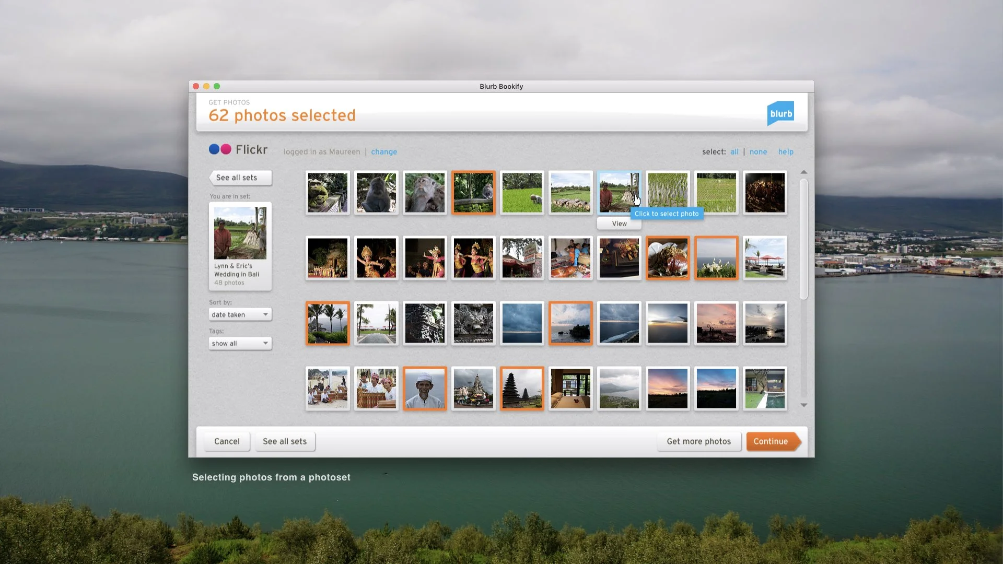This screenshot has width=1003, height=564.
Task: Click the Blurb logo in the header
Action: point(780,113)
